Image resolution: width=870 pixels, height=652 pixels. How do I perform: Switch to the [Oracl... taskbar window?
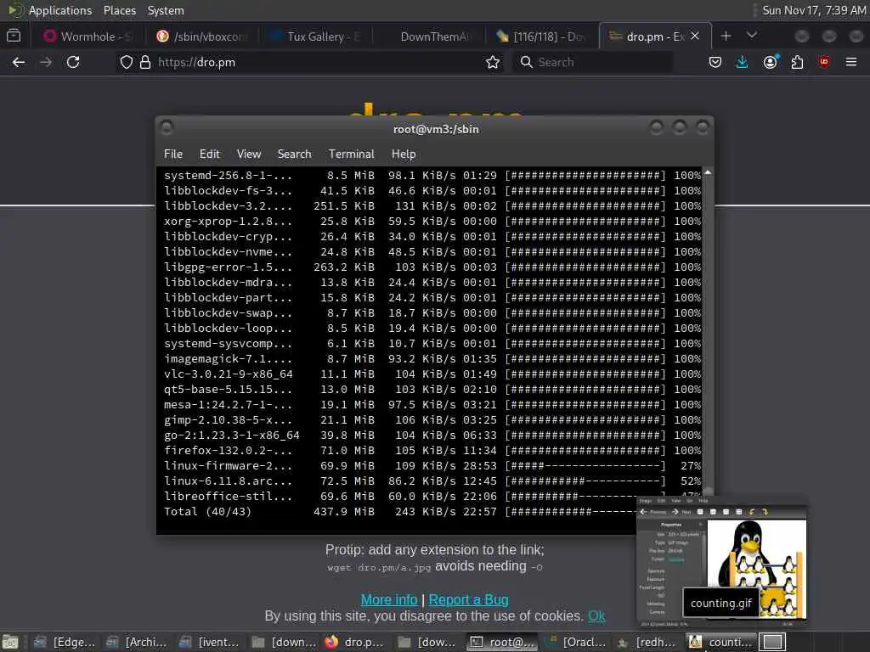pyautogui.click(x=574, y=642)
